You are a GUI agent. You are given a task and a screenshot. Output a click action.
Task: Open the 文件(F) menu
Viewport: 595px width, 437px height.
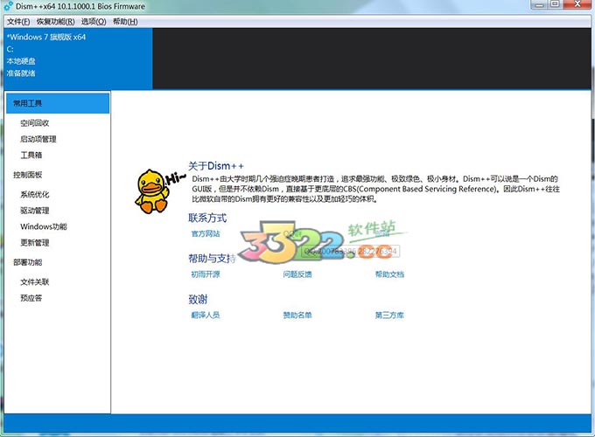point(18,22)
